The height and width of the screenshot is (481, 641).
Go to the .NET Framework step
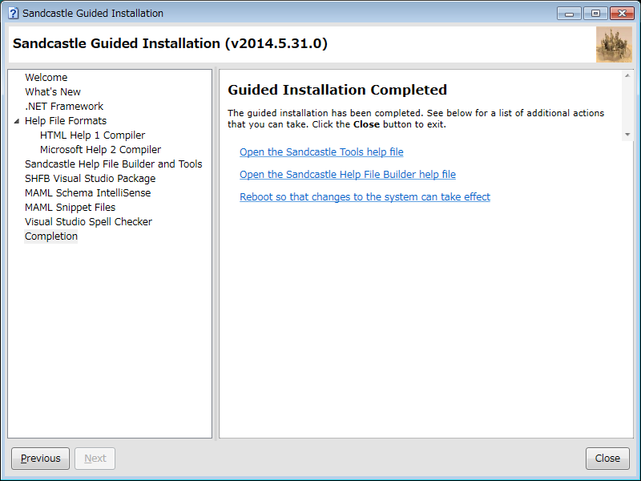pos(64,107)
